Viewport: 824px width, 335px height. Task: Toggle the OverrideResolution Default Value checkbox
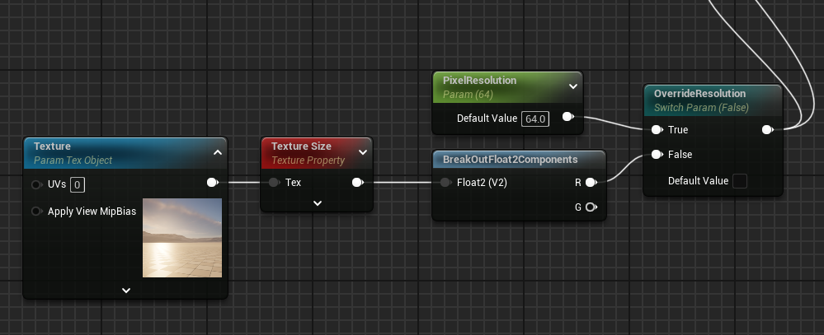click(739, 181)
